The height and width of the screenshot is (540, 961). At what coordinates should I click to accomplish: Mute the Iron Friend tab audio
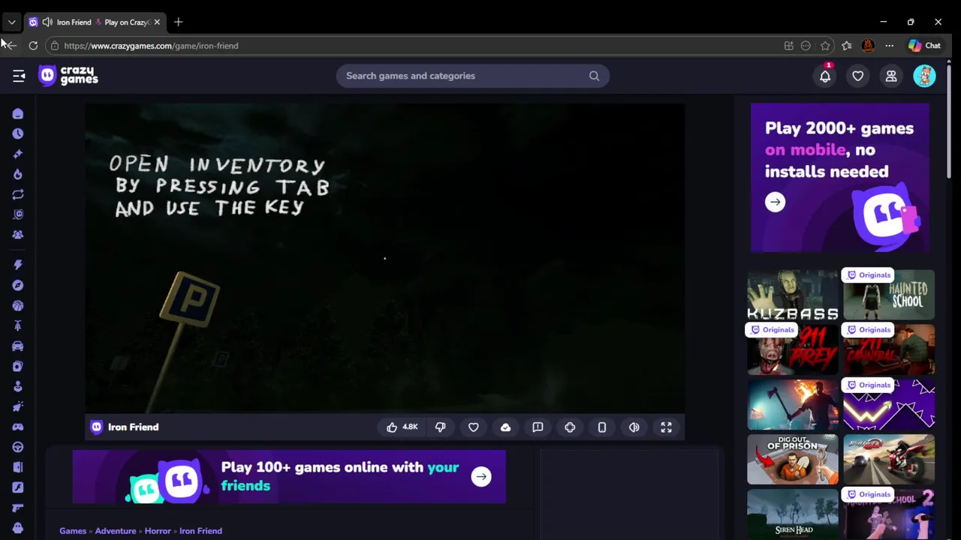click(x=47, y=22)
